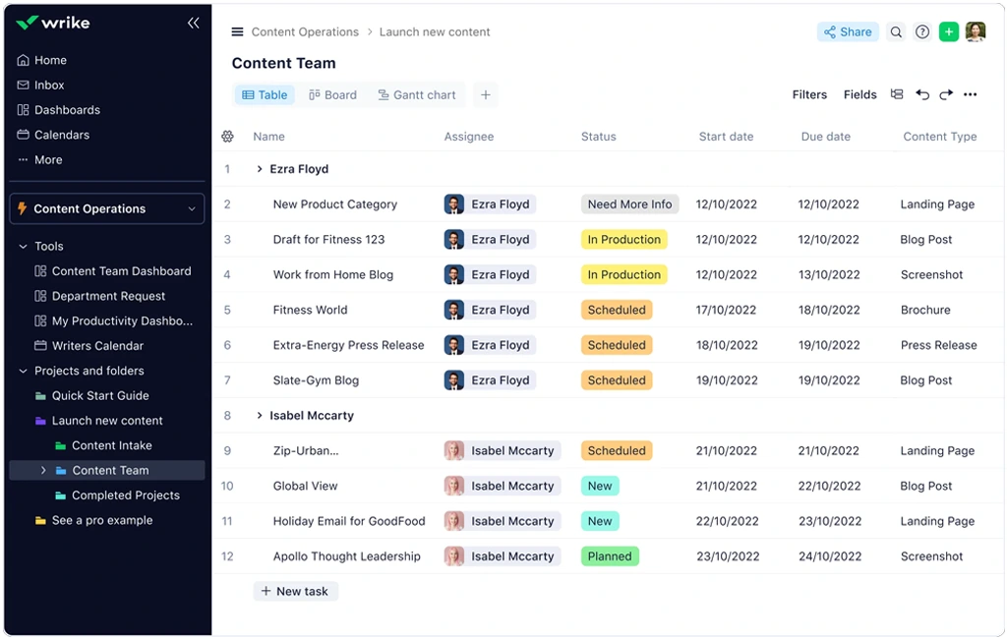Switch to the Gantt chart tab
This screenshot has height=639, width=1007.
click(417, 95)
